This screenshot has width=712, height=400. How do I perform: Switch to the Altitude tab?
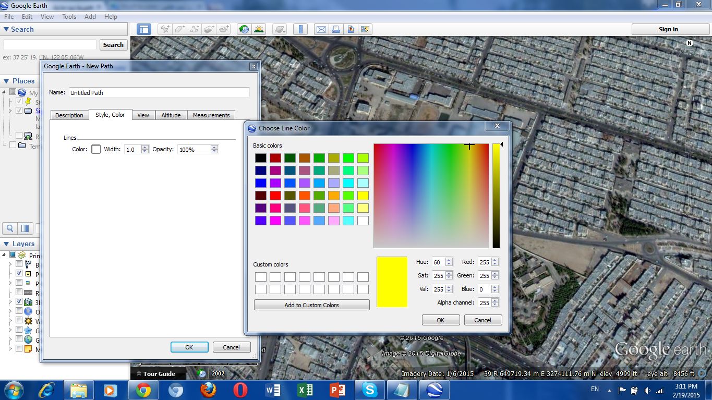(171, 115)
